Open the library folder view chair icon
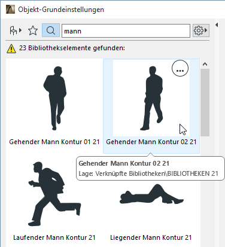The image size is (225, 247). click(x=16, y=31)
